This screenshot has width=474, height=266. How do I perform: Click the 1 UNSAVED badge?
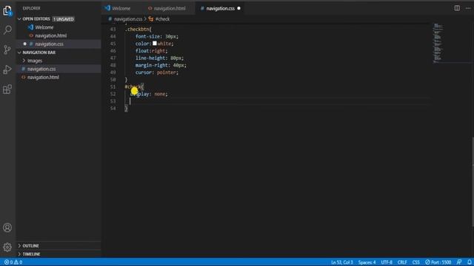64,19
